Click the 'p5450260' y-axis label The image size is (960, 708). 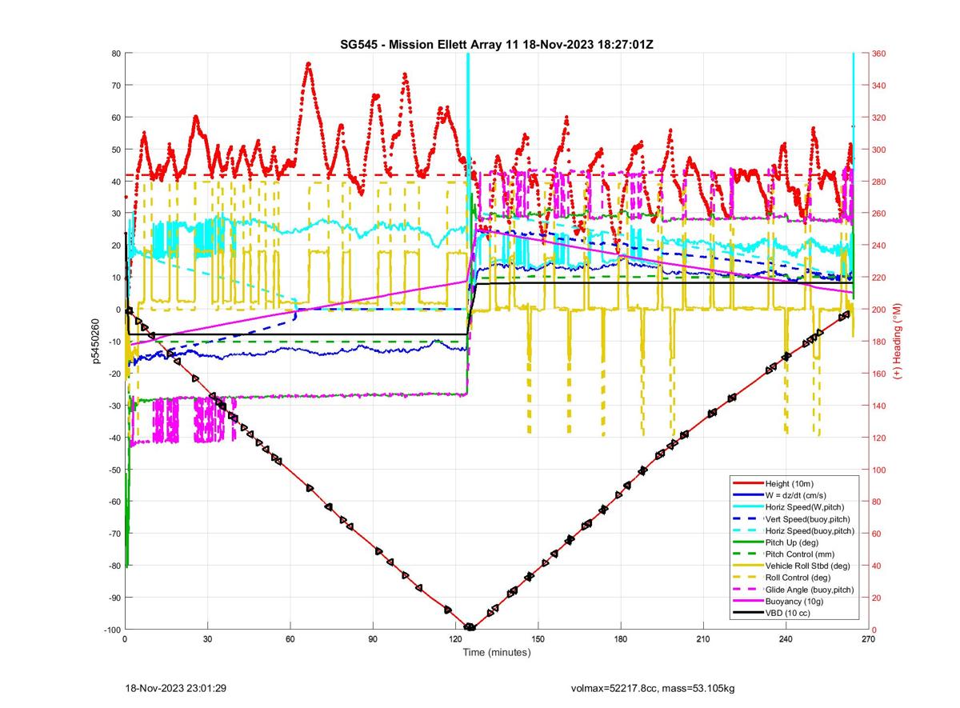pyautogui.click(x=96, y=341)
